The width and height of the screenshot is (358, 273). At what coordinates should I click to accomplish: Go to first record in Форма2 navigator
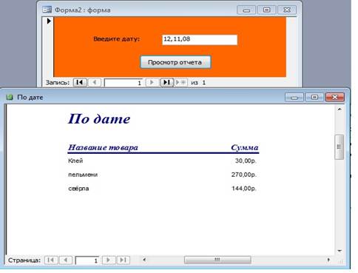(80, 82)
